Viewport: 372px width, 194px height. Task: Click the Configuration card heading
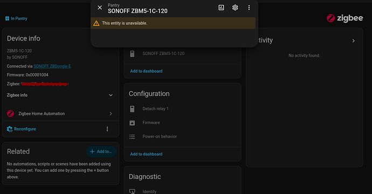[x=149, y=94]
